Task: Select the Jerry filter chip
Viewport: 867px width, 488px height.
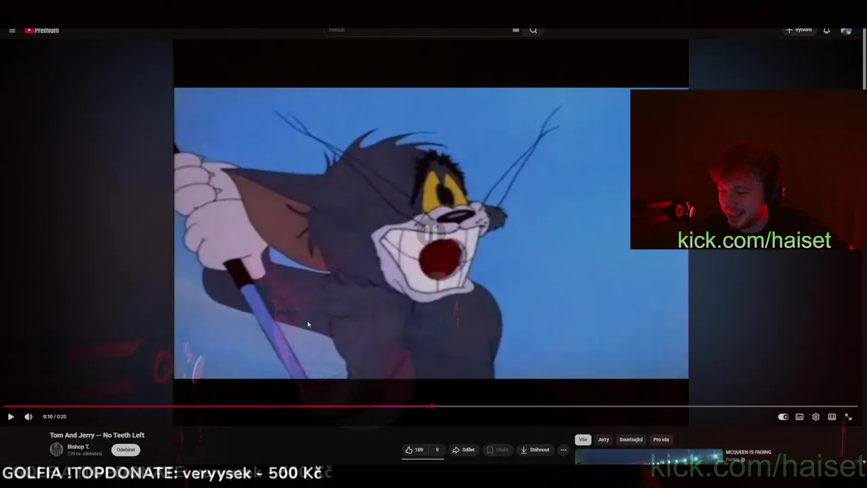Action: tap(603, 440)
